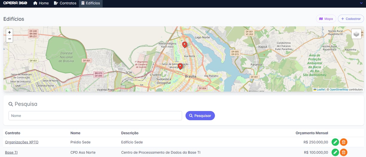
Task: Select the R$ 100.000,00 budget value
Action: click(316, 152)
